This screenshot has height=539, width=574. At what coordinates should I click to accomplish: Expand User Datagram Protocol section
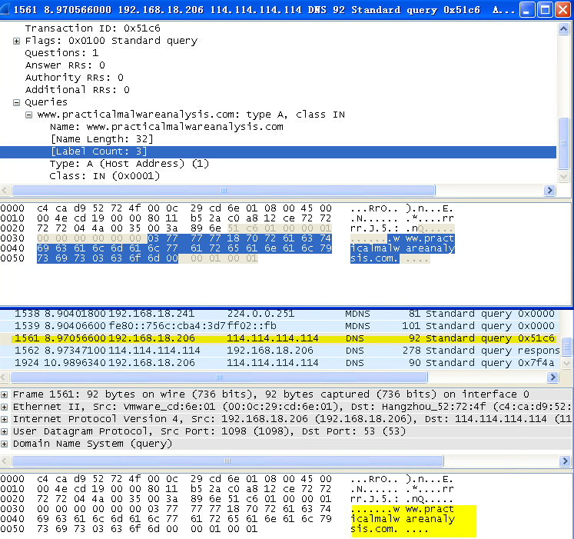4,432
